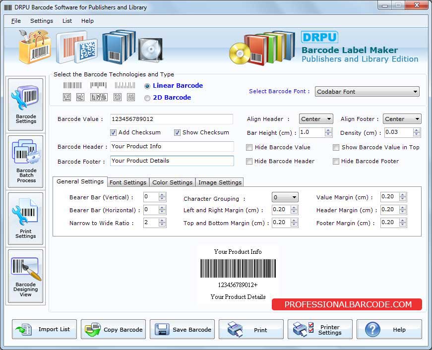Open the Barcode Settings panel
Screen dimensions: 432x350
coord(25,104)
